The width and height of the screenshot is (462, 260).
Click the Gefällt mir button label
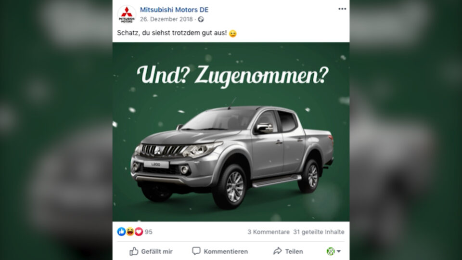157,251
